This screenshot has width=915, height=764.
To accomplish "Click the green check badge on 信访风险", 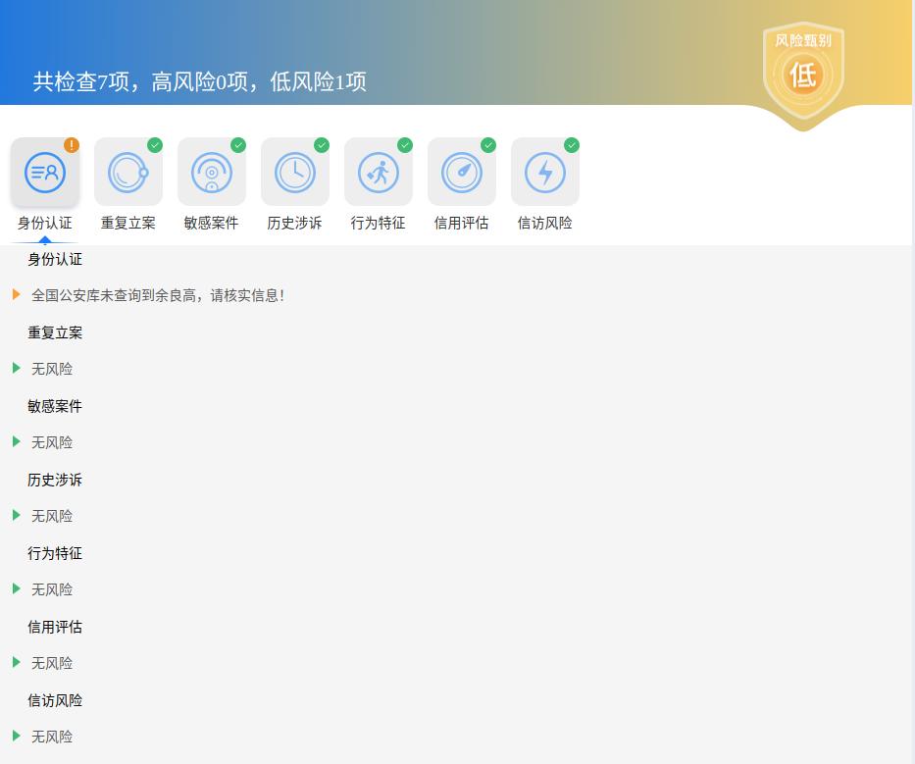I will coord(572,145).
